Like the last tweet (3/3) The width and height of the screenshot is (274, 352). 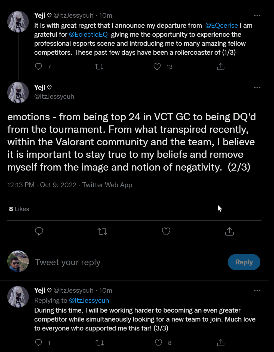158,343
